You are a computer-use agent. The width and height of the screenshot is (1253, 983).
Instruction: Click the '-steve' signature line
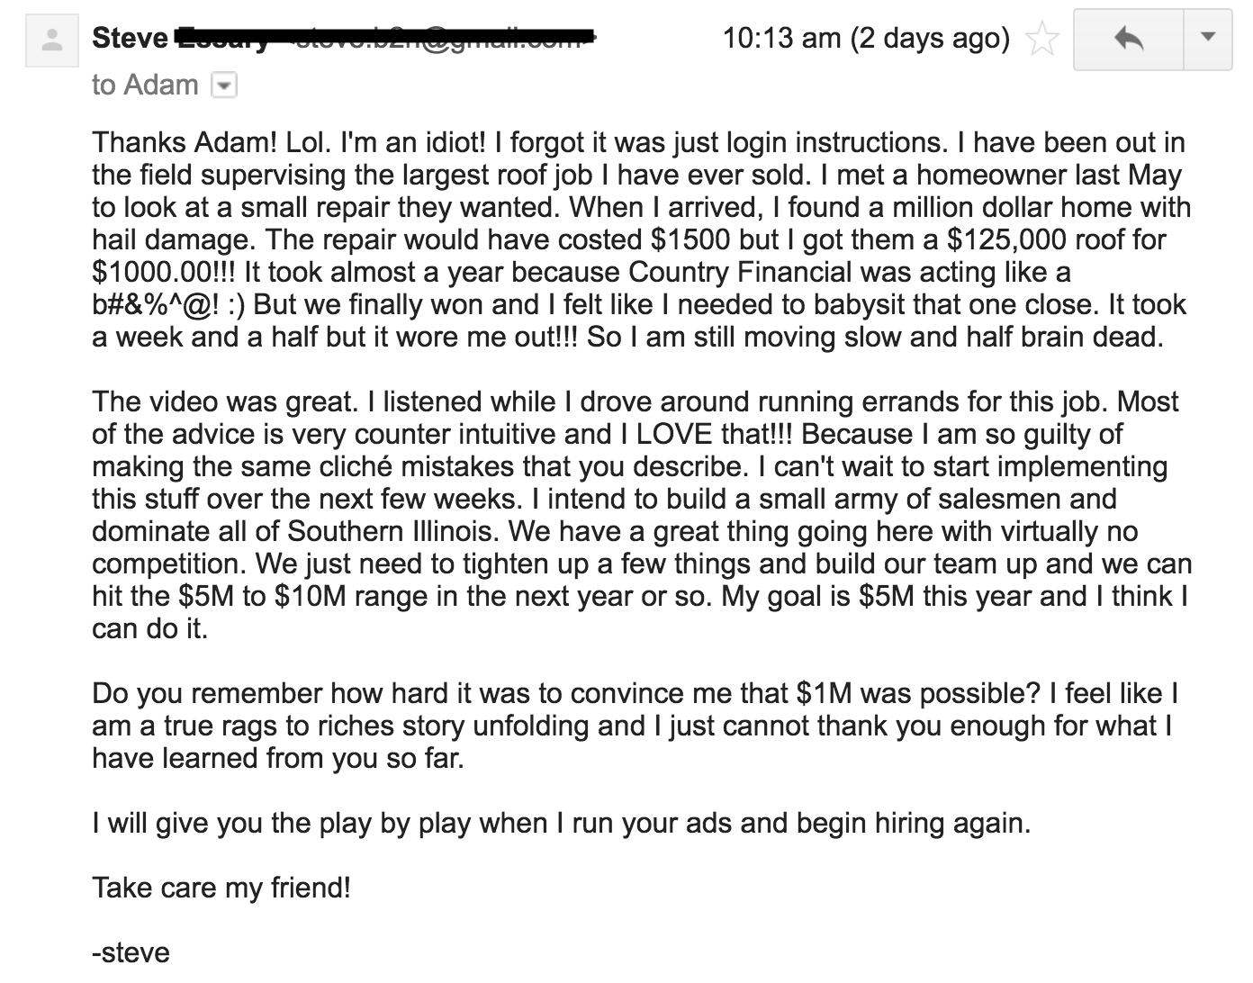[131, 952]
